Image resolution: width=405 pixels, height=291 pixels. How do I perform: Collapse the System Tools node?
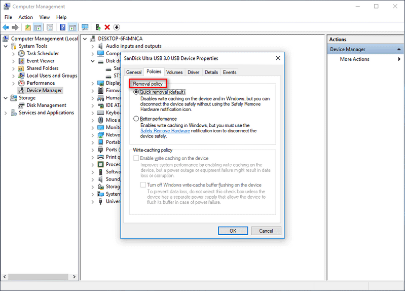tap(6, 46)
